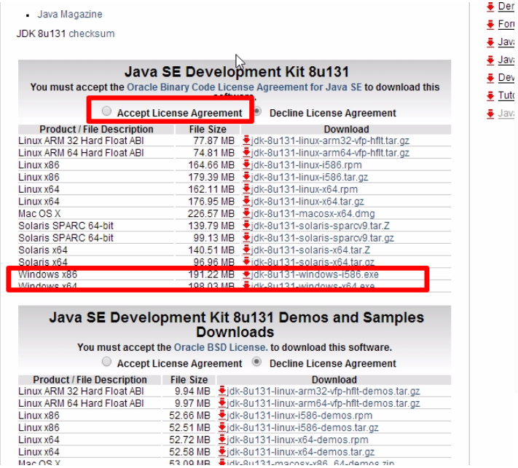Click sidebar download icon next to For link
518x468 pixels.
490,25
